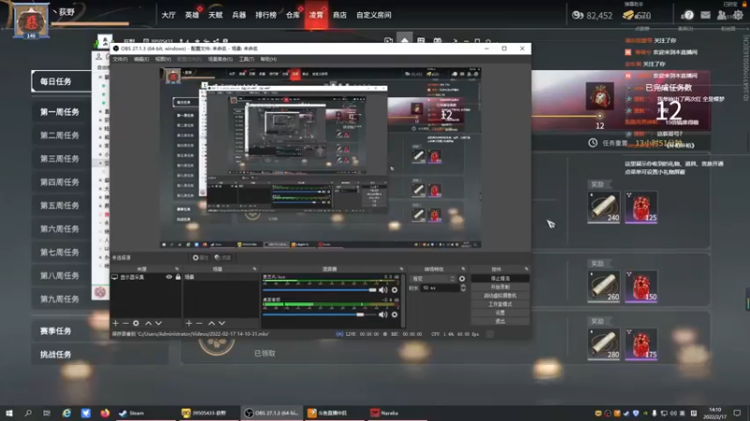
Task: Open OBS 编辑(E) menu
Action: (142, 59)
